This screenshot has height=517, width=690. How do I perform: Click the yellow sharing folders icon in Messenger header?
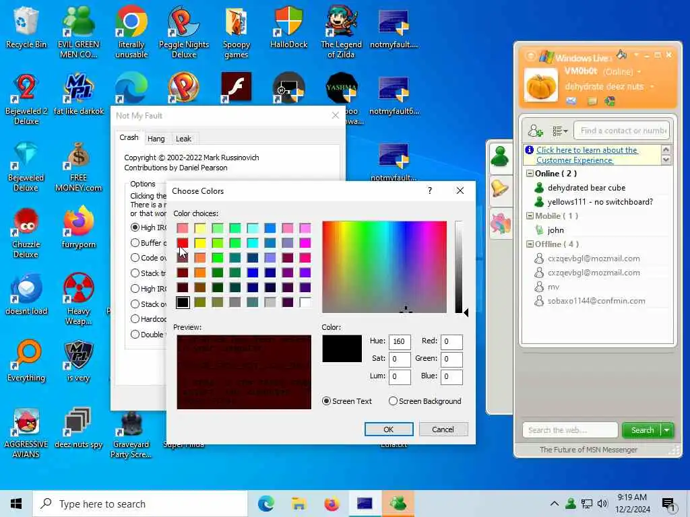pyautogui.click(x=592, y=102)
